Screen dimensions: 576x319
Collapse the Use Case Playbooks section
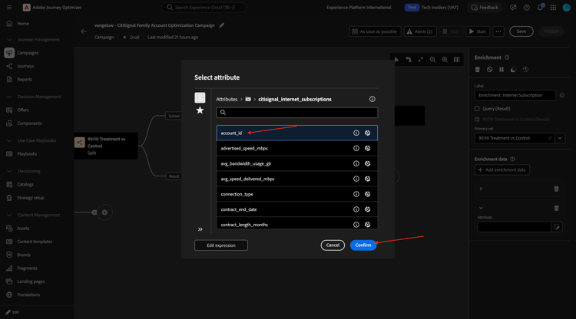pyautogui.click(x=9, y=141)
